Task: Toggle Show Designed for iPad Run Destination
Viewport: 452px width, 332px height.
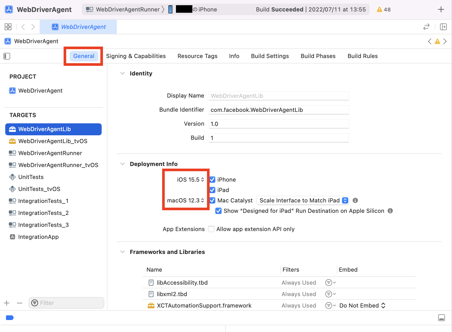Action: point(218,211)
